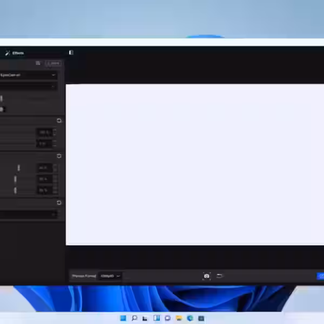Click the first percentage value field
Image resolution: width=324 pixels, height=324 pixels.
coord(44,132)
